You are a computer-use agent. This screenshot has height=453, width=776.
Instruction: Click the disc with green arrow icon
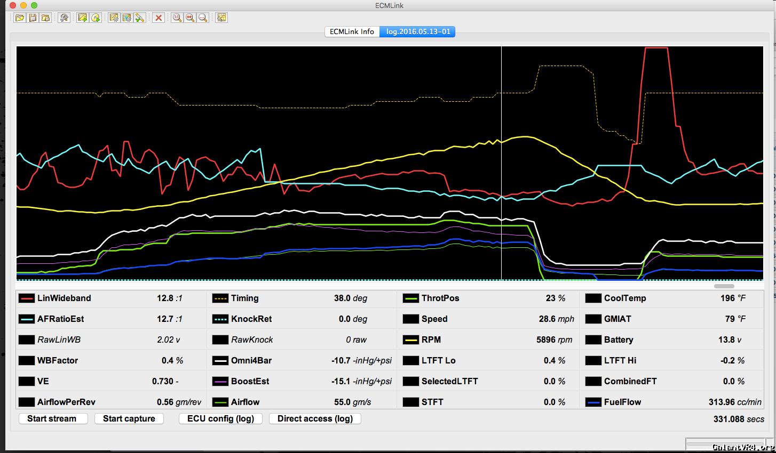click(96, 18)
